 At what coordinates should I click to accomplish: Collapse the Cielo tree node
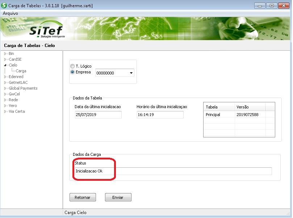5,65
